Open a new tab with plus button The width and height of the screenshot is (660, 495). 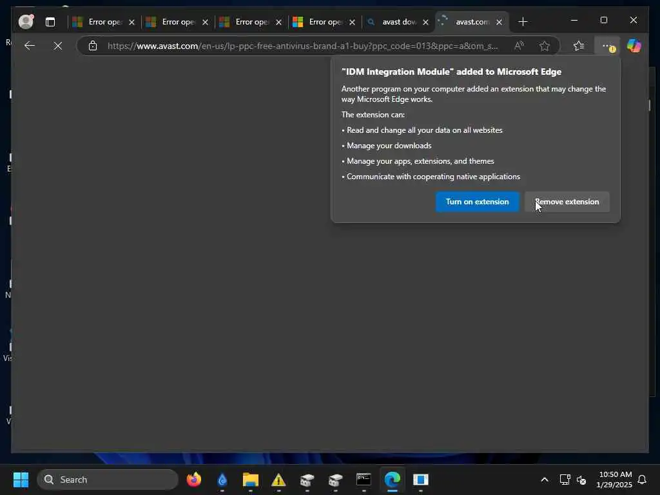coord(523,21)
